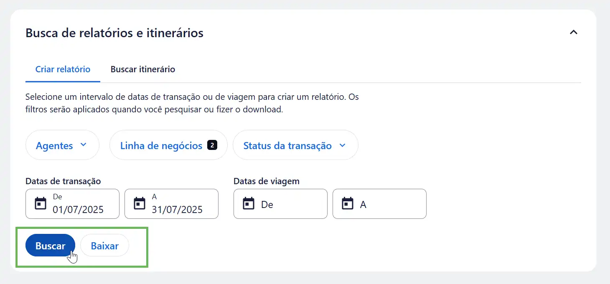
Task: Switch to the Criar relatório tab
Action: coord(63,69)
